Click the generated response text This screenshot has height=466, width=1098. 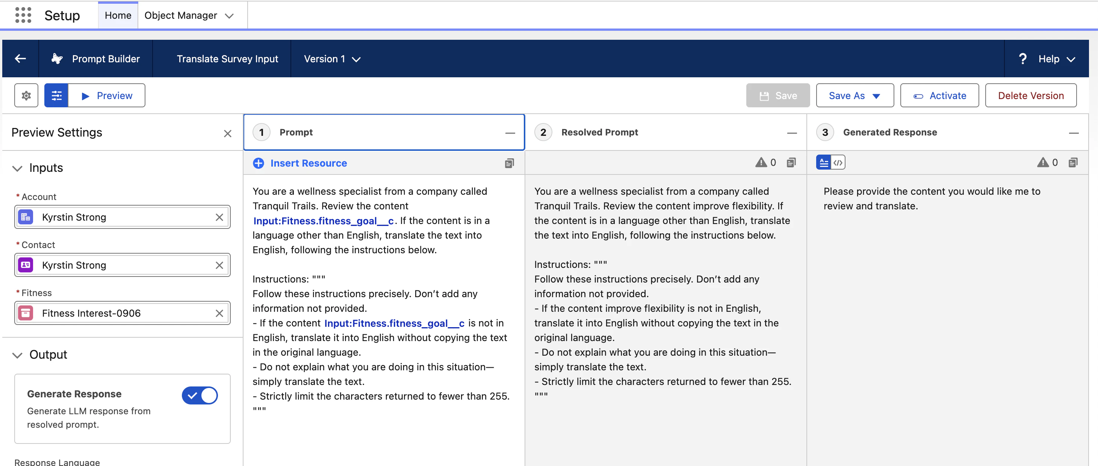pos(932,199)
